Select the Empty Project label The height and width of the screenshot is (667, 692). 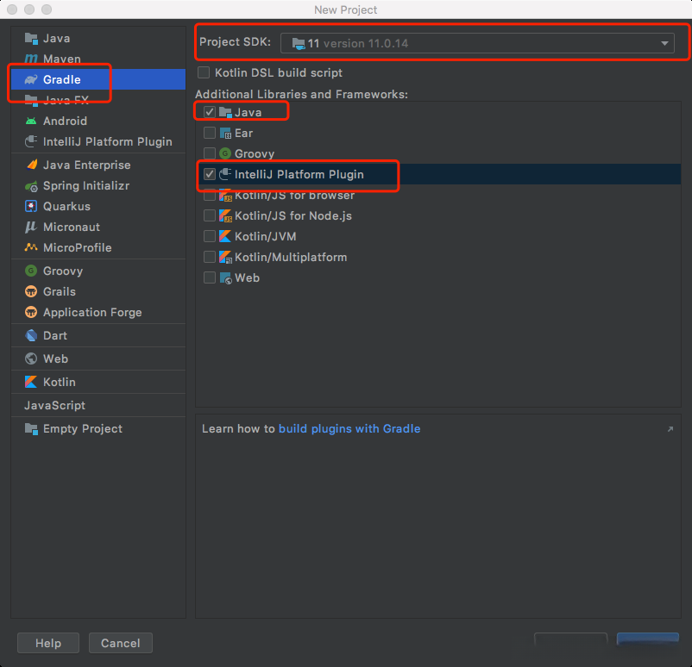click(x=83, y=428)
